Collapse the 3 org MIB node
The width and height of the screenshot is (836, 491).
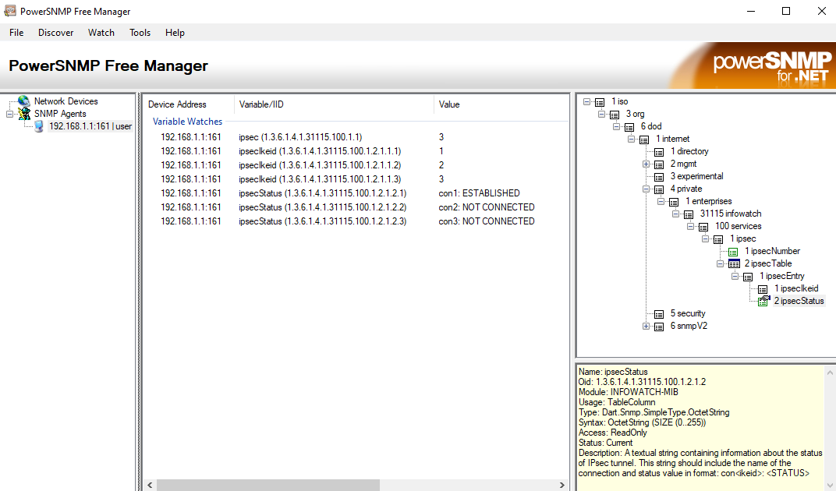pyautogui.click(x=601, y=114)
